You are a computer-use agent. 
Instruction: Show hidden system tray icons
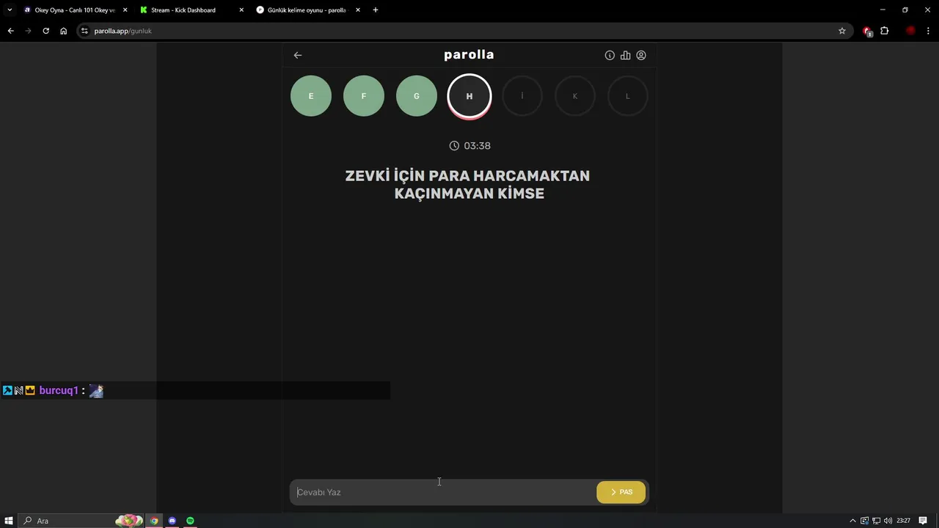coord(852,521)
